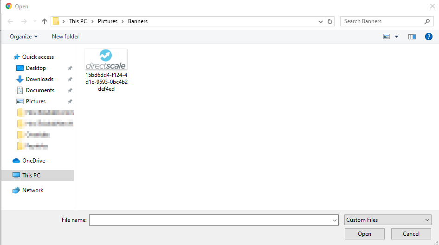Click the Back navigation arrow

pos(10,21)
